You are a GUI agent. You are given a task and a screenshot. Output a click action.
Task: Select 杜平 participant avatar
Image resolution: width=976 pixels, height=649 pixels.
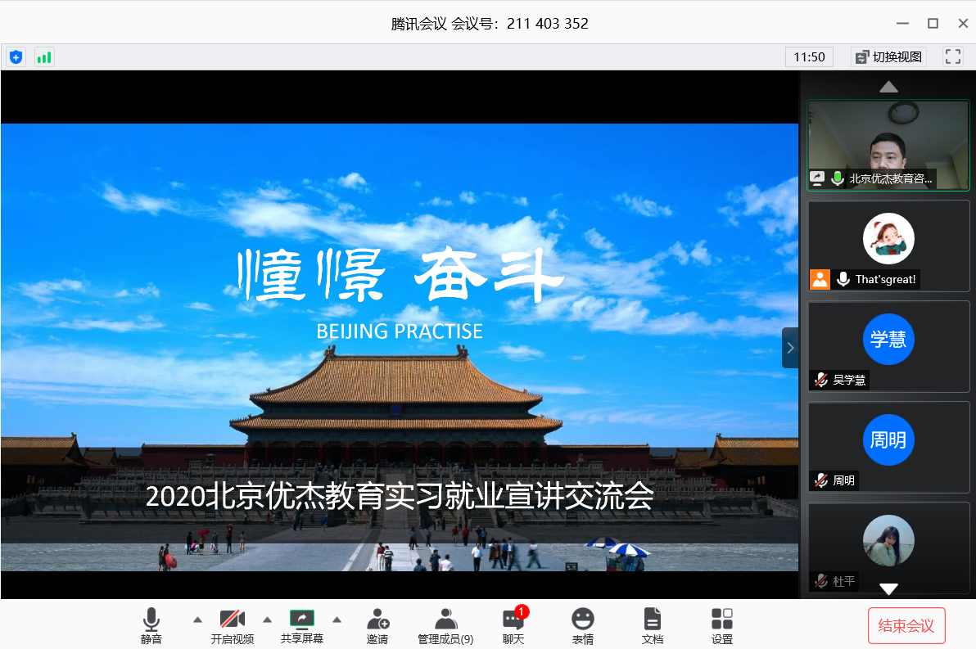888,540
